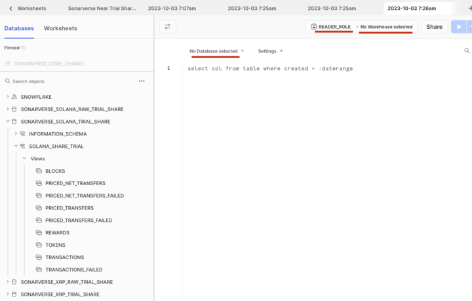Click the editor line number 1
Viewport: 472px width, 301px height.
point(168,68)
